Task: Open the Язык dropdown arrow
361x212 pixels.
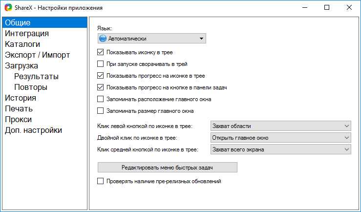Action: tap(201, 39)
